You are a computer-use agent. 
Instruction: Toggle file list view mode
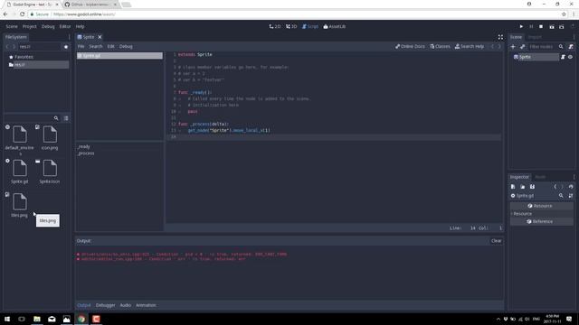pos(66,118)
